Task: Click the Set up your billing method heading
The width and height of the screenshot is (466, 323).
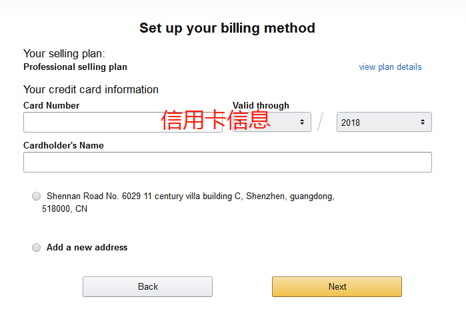Action: [227, 28]
